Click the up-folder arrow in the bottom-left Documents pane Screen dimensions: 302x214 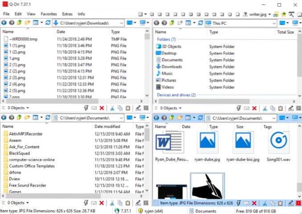(19, 118)
